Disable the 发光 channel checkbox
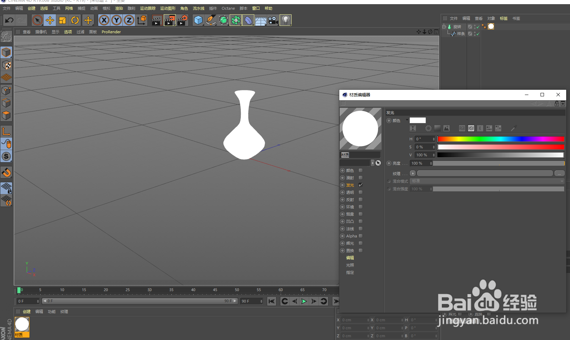570x340 pixels. point(360,185)
